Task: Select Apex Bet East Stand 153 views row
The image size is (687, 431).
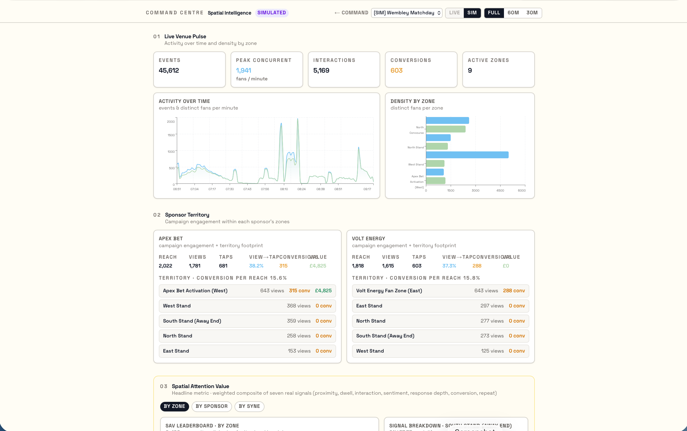Action: click(247, 351)
